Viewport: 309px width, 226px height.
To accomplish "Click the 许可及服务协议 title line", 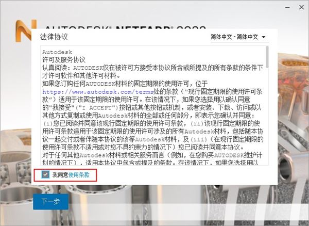I will tap(64, 60).
